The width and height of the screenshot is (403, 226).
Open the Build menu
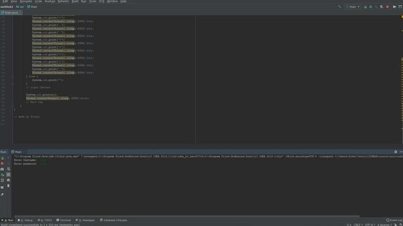click(x=75, y=1)
